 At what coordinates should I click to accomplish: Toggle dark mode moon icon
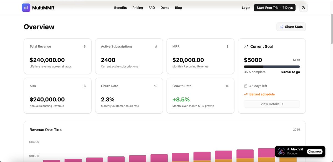click(303, 8)
